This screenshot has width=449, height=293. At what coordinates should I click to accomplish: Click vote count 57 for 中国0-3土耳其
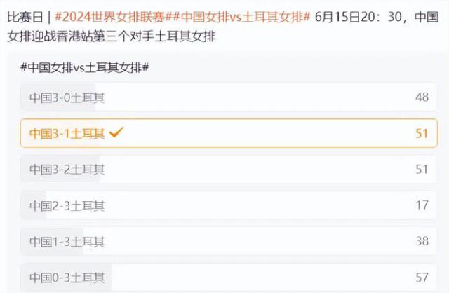tap(421, 278)
